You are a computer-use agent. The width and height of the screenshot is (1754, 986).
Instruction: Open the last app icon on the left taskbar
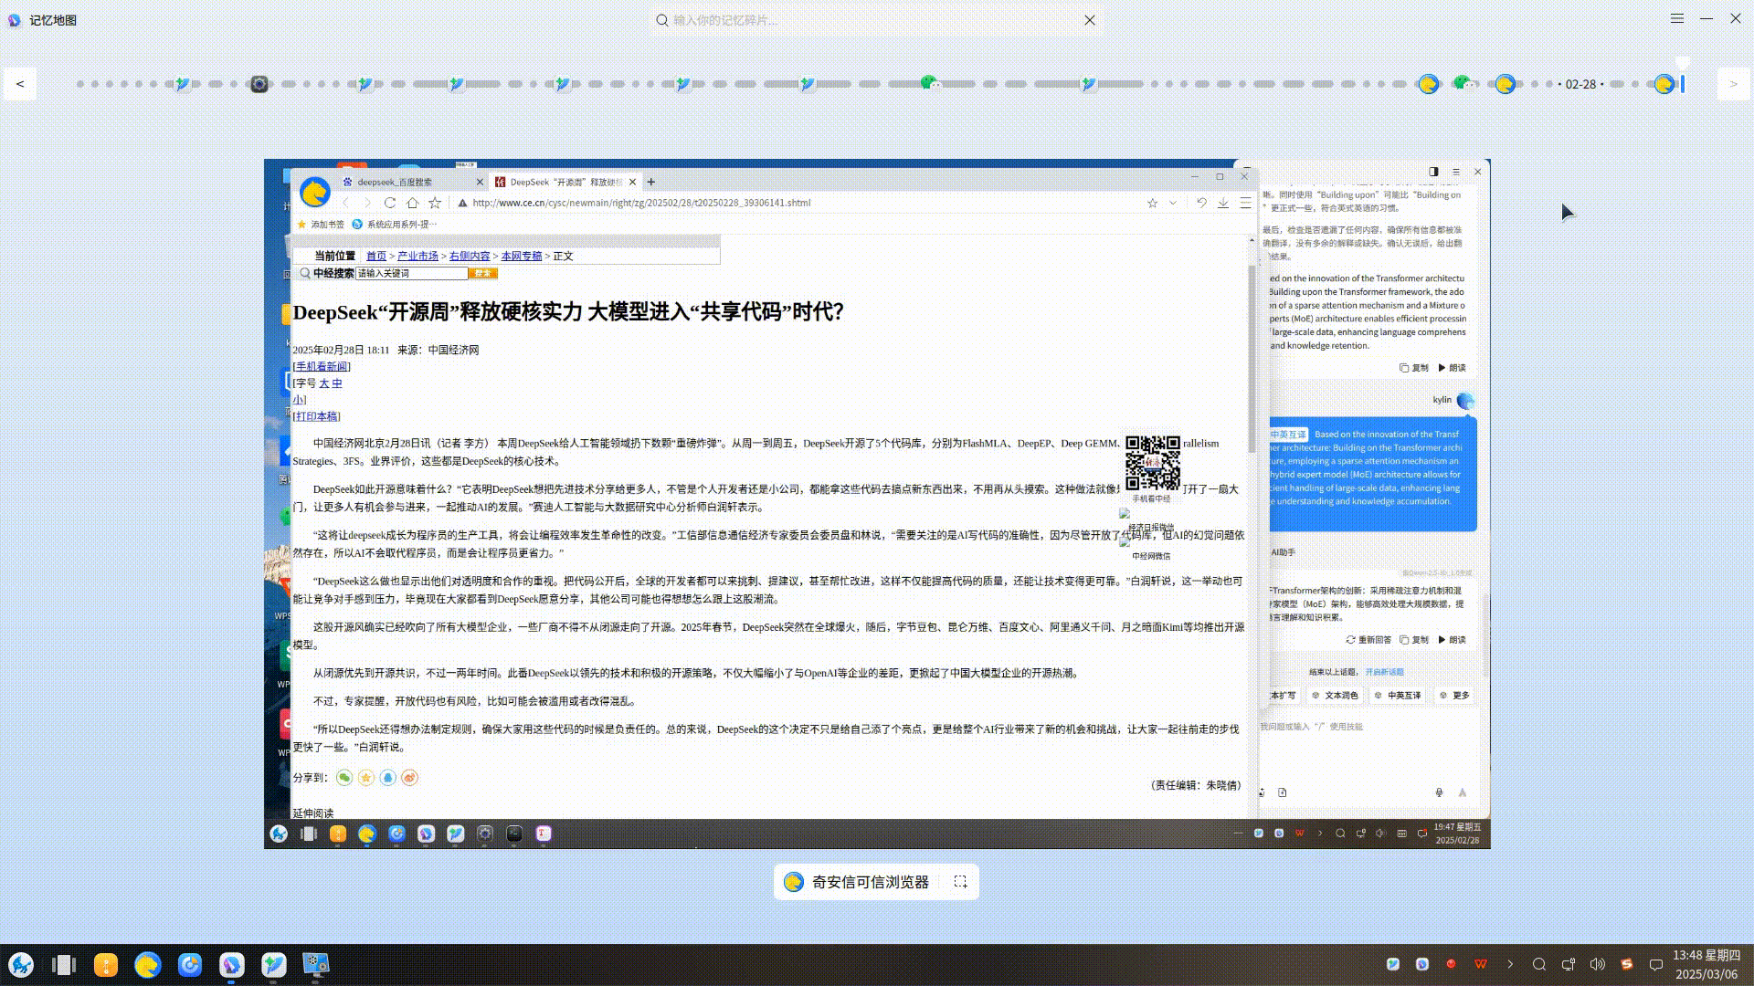point(316,965)
